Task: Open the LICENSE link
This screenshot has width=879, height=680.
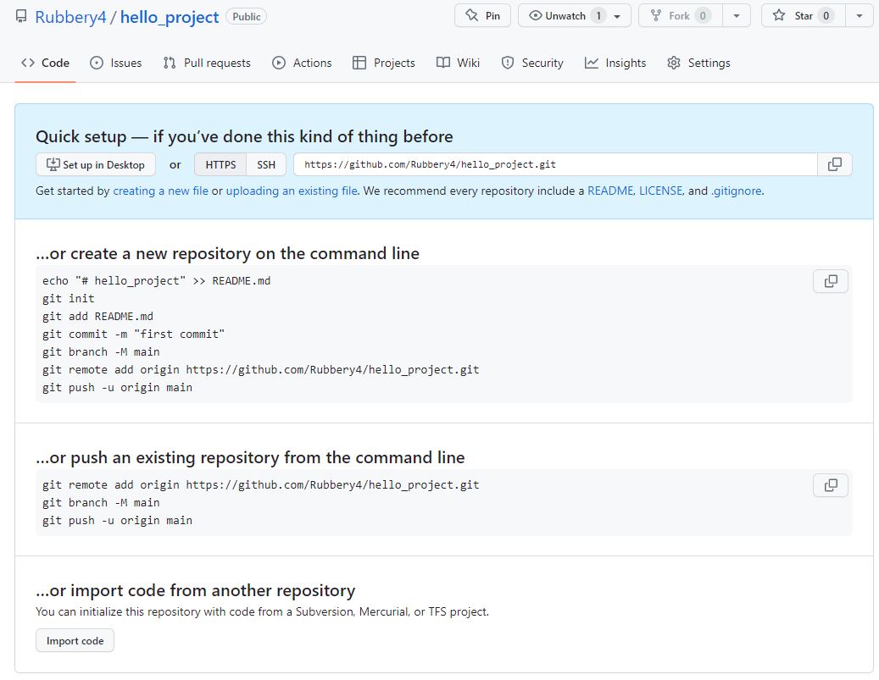Action: (661, 191)
